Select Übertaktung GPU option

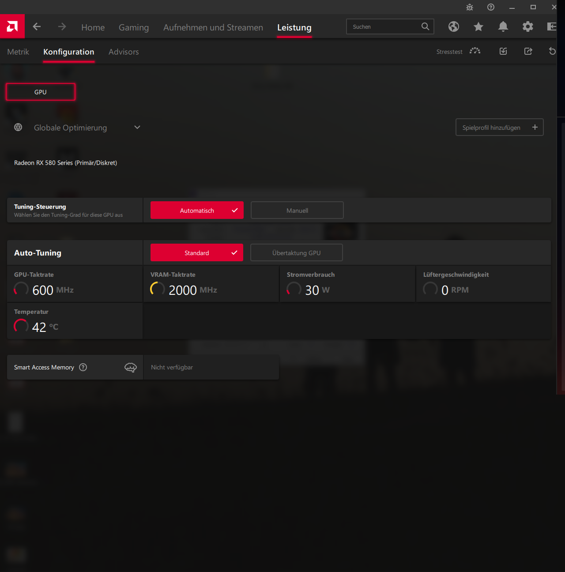297,253
